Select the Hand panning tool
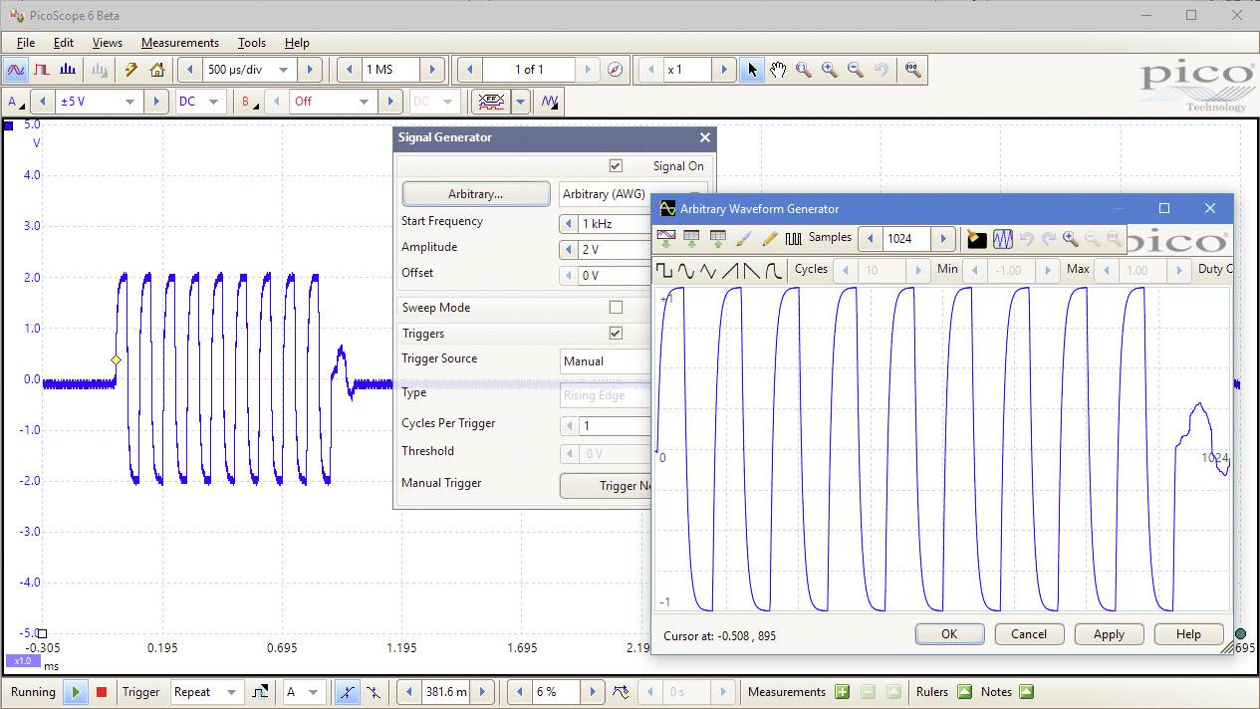Viewport: 1260px width, 709px height. pos(778,70)
